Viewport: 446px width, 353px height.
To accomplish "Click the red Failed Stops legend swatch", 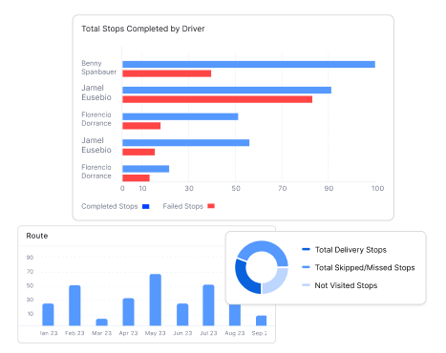I will tap(211, 206).
